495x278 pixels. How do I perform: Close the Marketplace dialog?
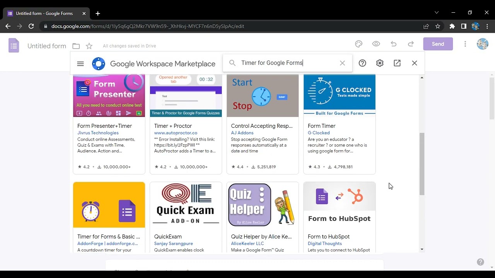pyautogui.click(x=415, y=63)
